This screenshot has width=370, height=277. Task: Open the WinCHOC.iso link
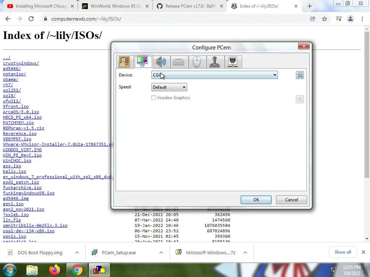(17, 161)
